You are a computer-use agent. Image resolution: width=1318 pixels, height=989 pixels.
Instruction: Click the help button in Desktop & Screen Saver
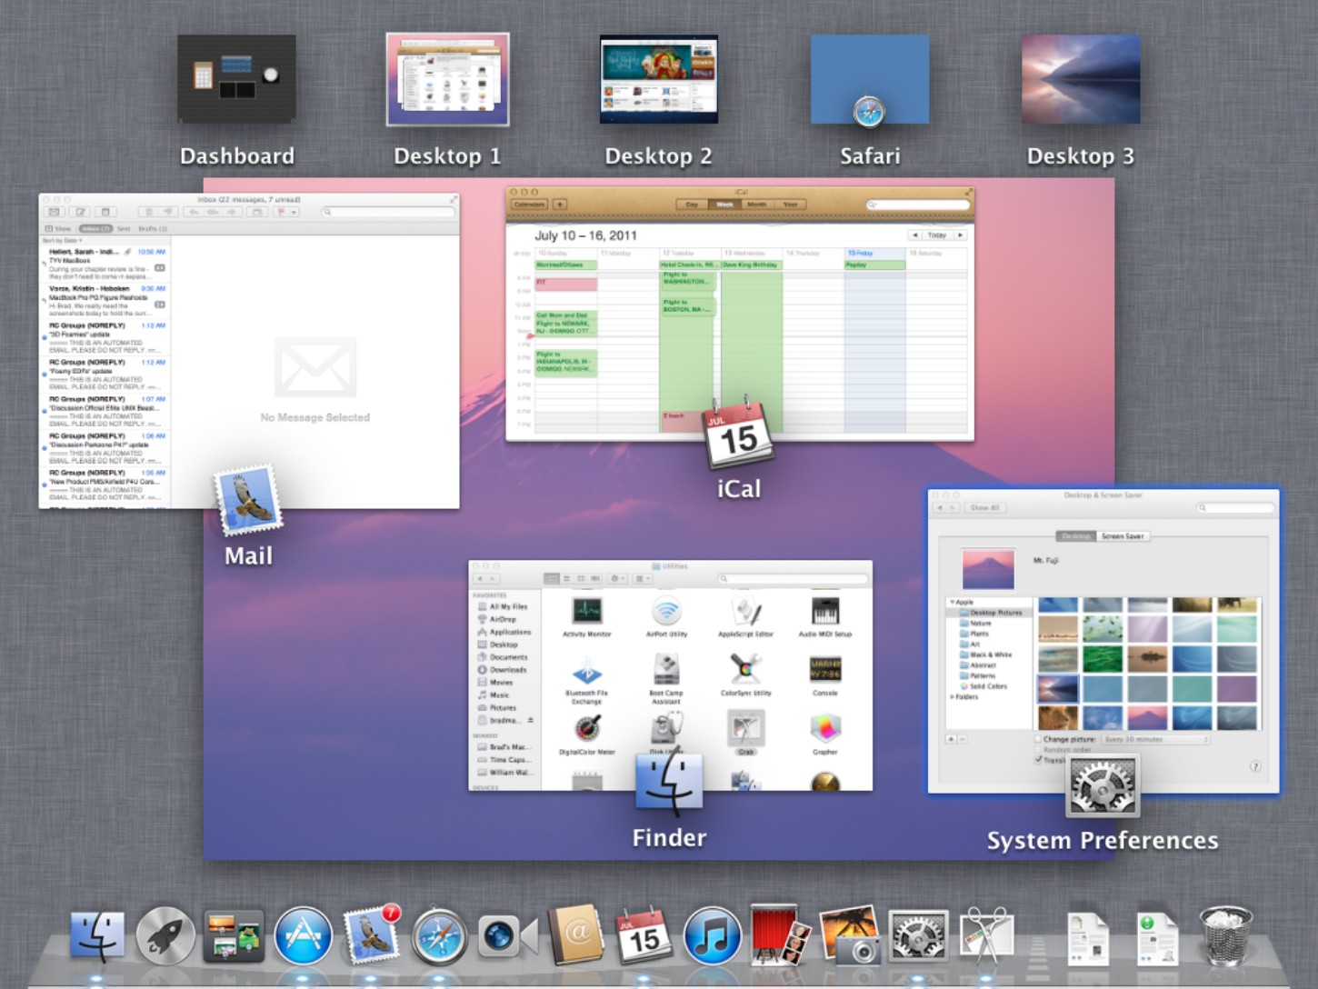click(x=1255, y=766)
